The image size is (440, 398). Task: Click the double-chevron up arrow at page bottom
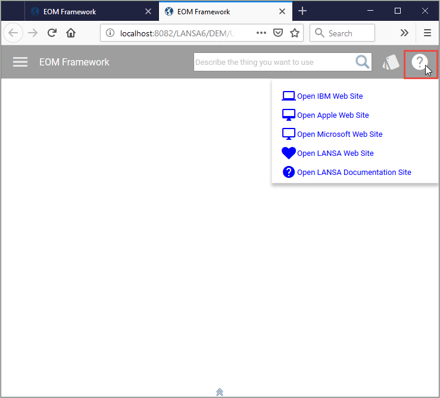pyautogui.click(x=220, y=392)
